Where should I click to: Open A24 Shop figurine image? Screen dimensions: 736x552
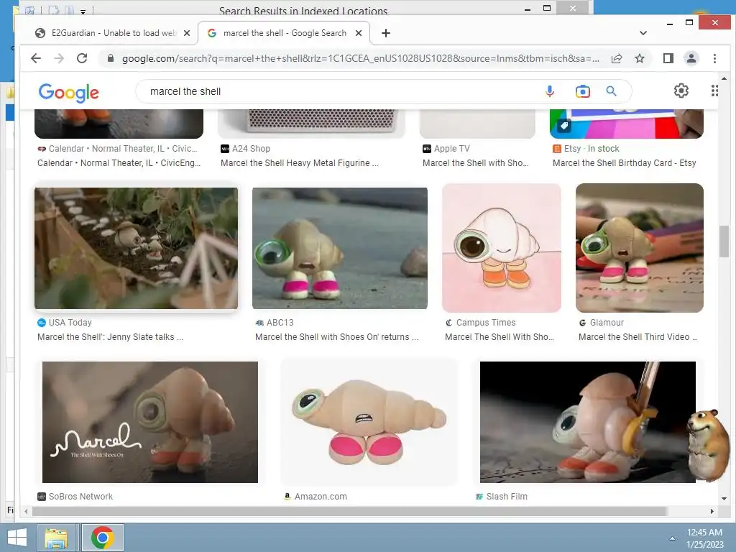click(312, 124)
